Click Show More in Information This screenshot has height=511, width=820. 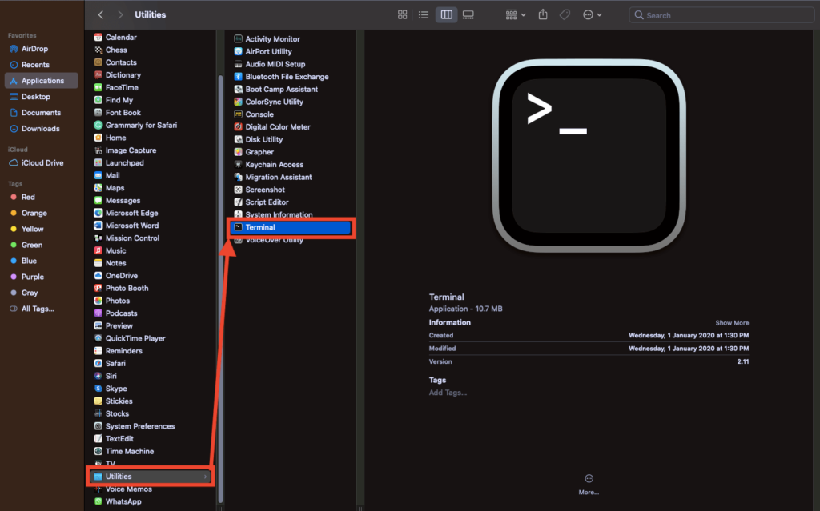[732, 323]
